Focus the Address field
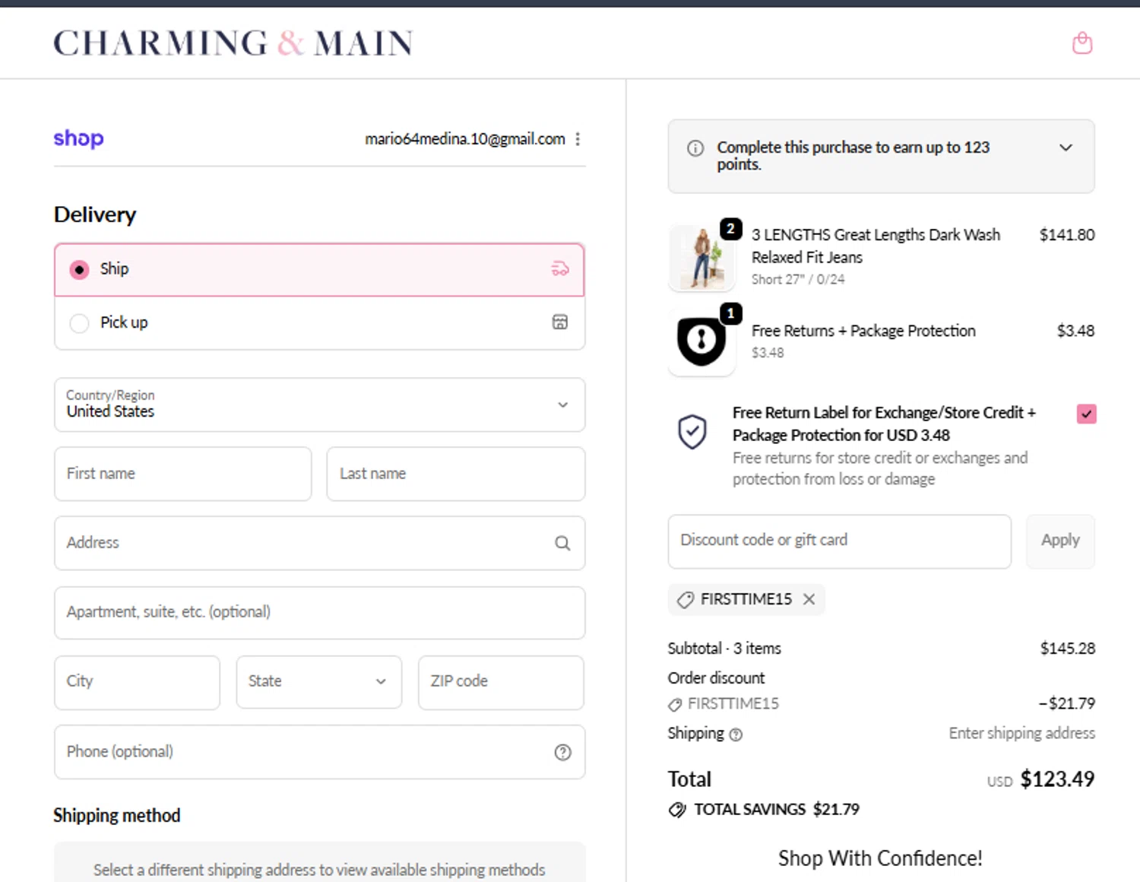 coord(319,543)
